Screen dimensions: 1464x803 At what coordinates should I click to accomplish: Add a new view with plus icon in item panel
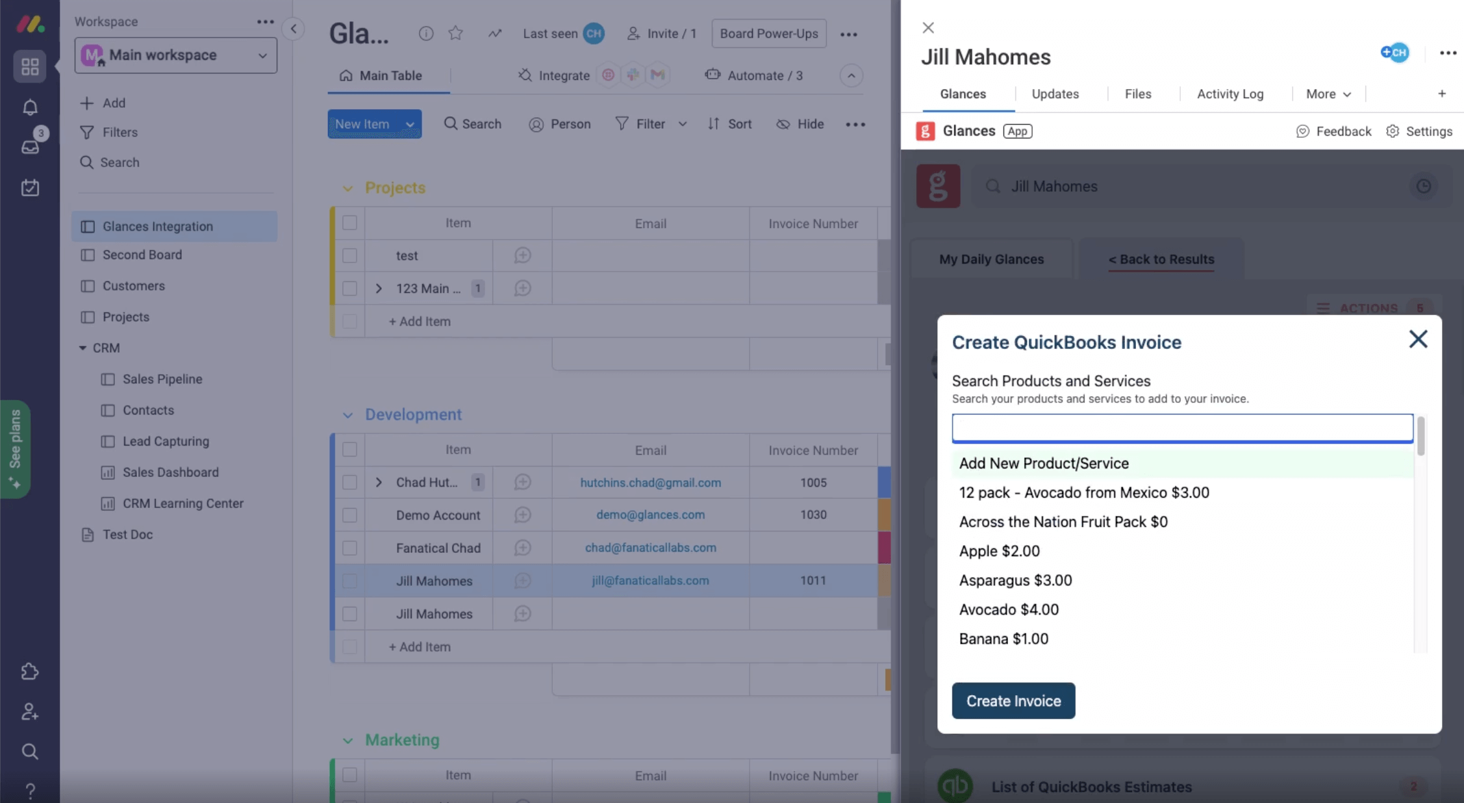pos(1441,94)
